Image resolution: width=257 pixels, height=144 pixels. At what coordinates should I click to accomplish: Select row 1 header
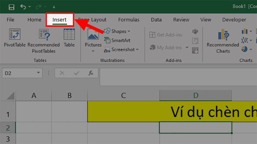(8, 111)
